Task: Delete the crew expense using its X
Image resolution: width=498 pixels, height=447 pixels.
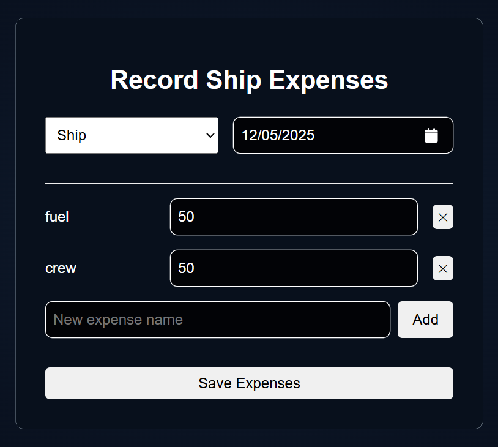Action: (x=443, y=268)
